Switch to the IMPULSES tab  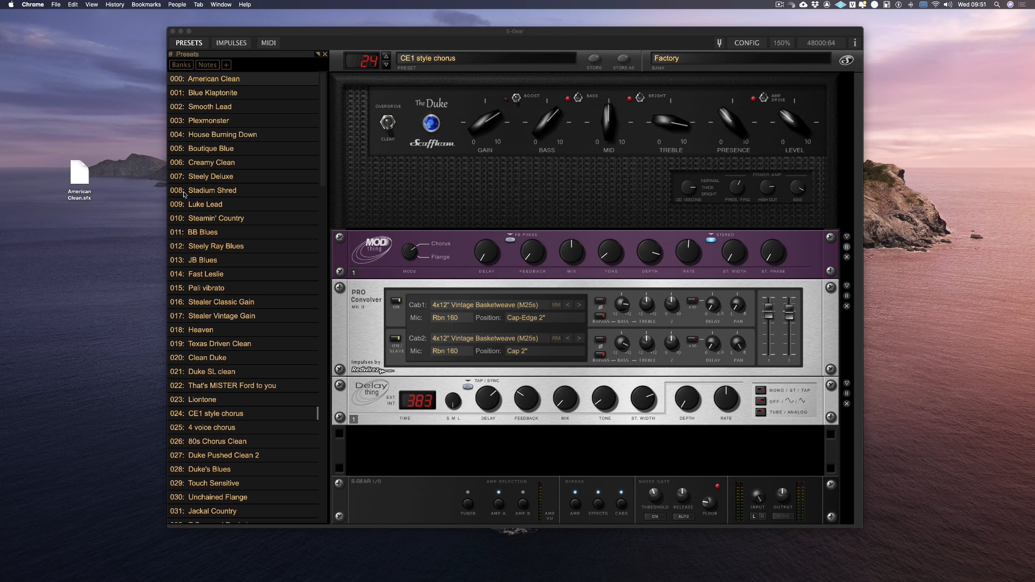point(231,43)
